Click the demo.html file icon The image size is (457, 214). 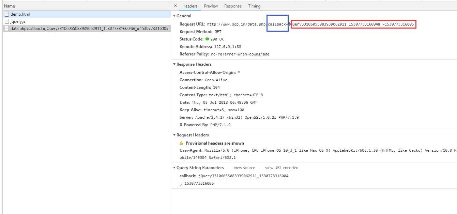coord(7,14)
